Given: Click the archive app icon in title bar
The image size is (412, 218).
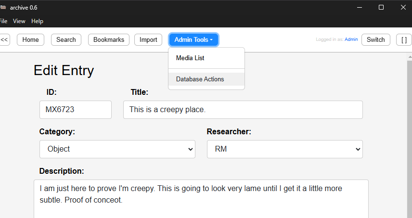Looking at the screenshot, I should point(3,7).
